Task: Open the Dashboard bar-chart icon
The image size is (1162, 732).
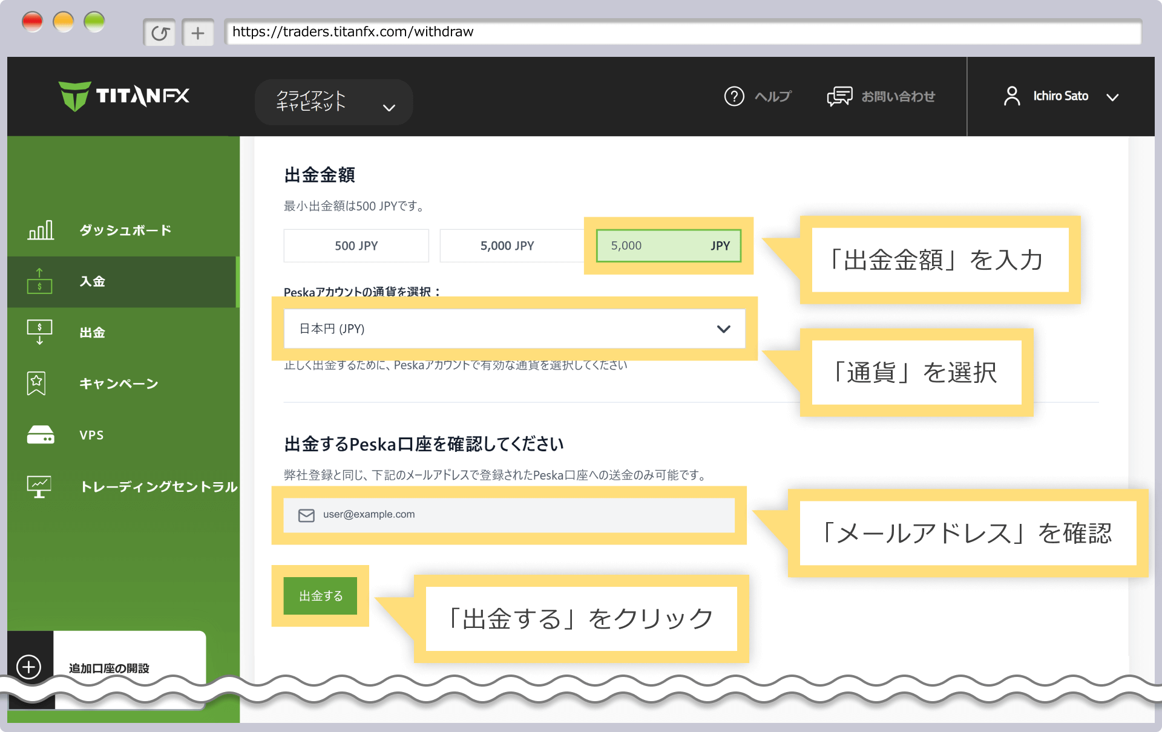Action: [x=41, y=230]
